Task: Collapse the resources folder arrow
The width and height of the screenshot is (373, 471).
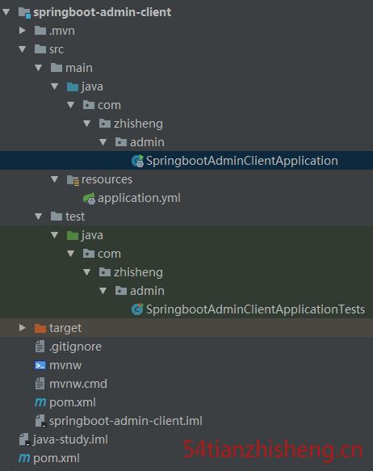Action: (x=54, y=179)
